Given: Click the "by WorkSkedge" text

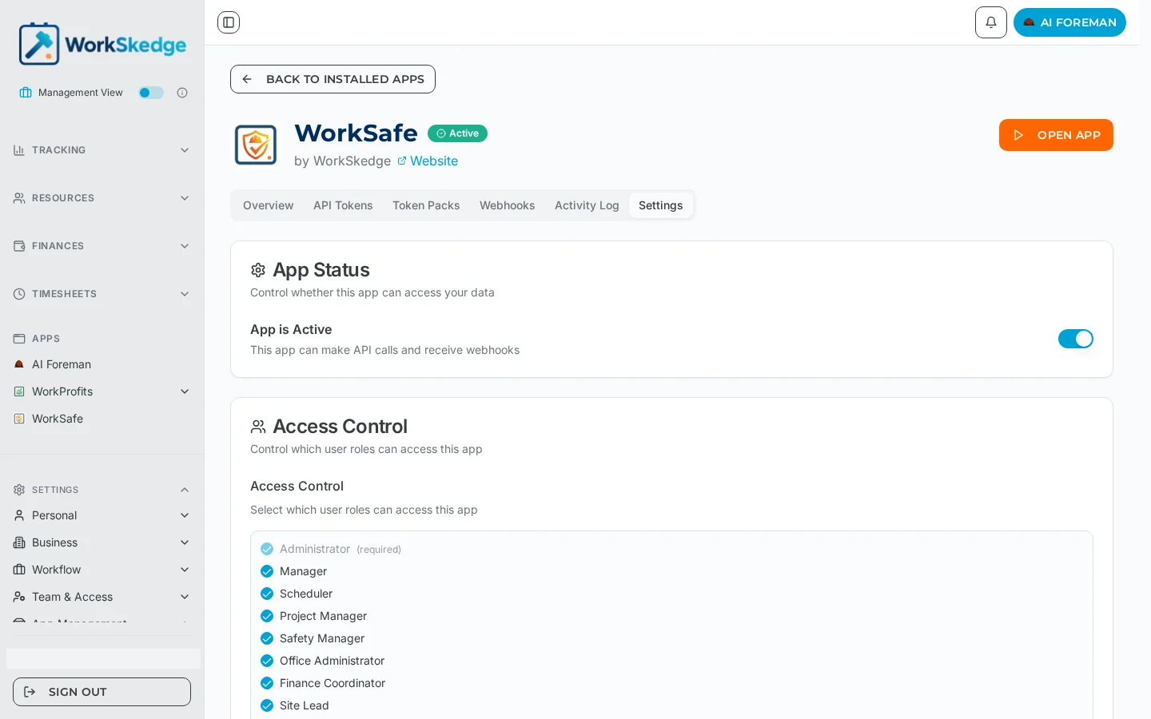Looking at the screenshot, I should click(x=342, y=161).
